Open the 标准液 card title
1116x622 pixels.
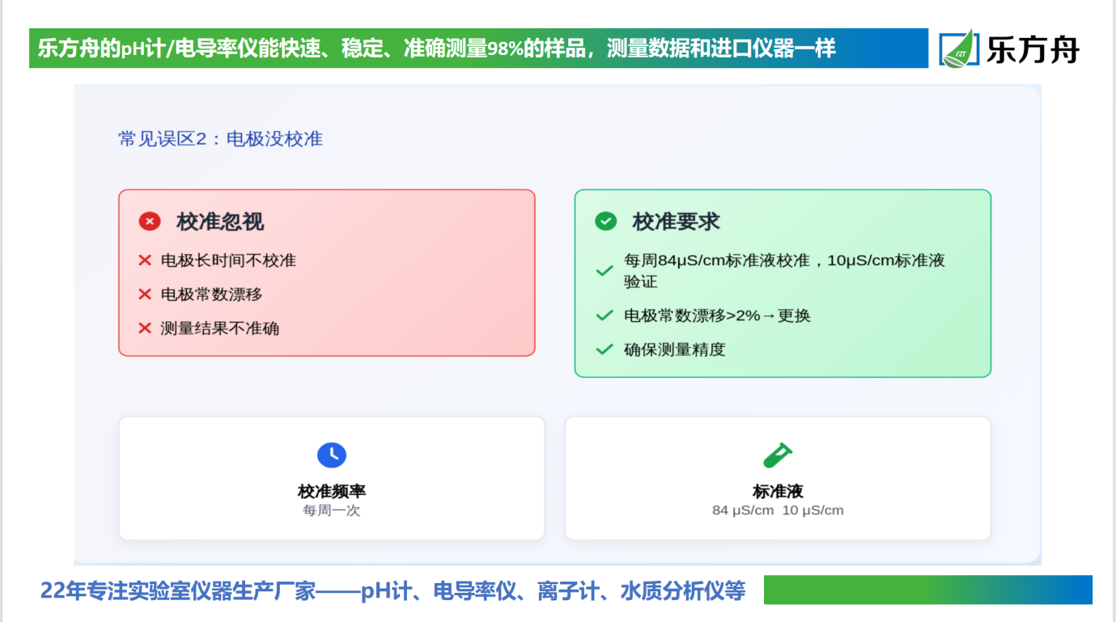[x=778, y=491]
